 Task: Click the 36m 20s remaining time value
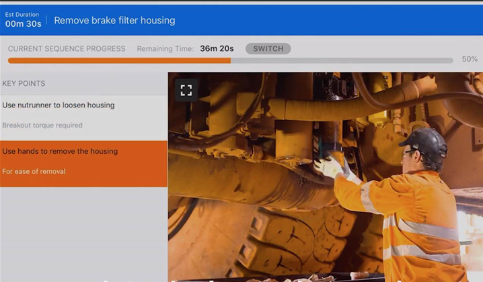tap(217, 49)
